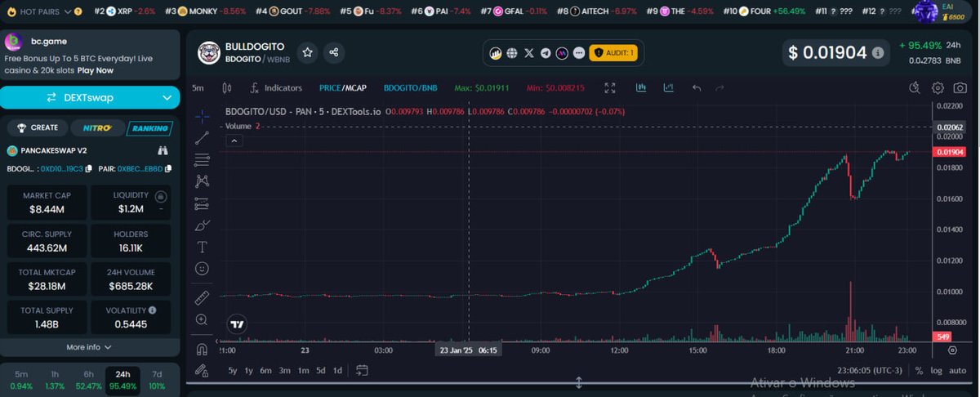
Task: Toggle BDOGITO/BNB pair display
Action: click(411, 87)
